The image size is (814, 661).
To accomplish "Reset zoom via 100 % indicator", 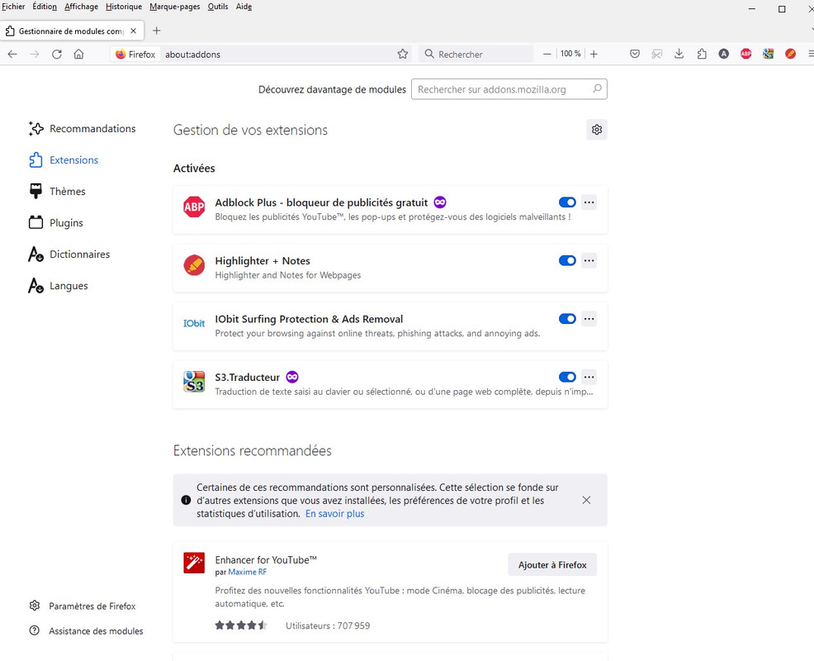I will (570, 54).
